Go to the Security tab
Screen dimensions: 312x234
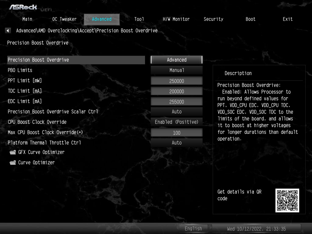click(x=213, y=19)
